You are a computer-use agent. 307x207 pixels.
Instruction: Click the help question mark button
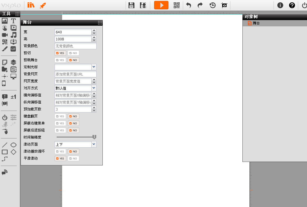292,5
